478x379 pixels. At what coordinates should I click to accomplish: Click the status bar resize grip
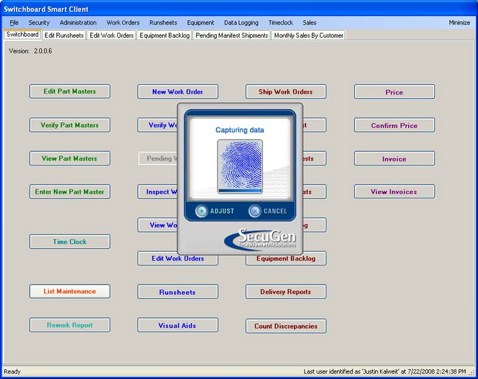pyautogui.click(x=472, y=372)
